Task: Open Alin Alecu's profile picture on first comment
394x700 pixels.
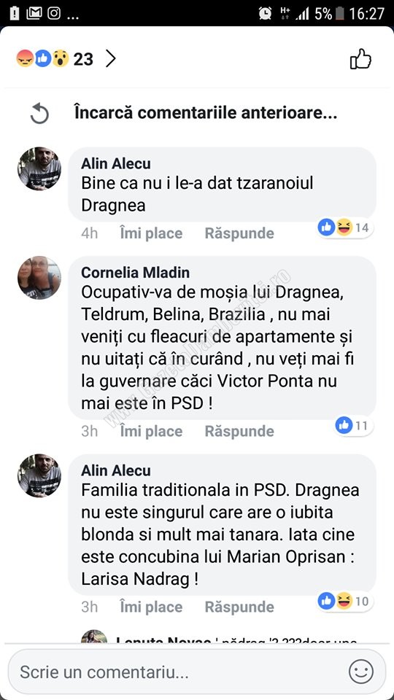Action: (39, 168)
